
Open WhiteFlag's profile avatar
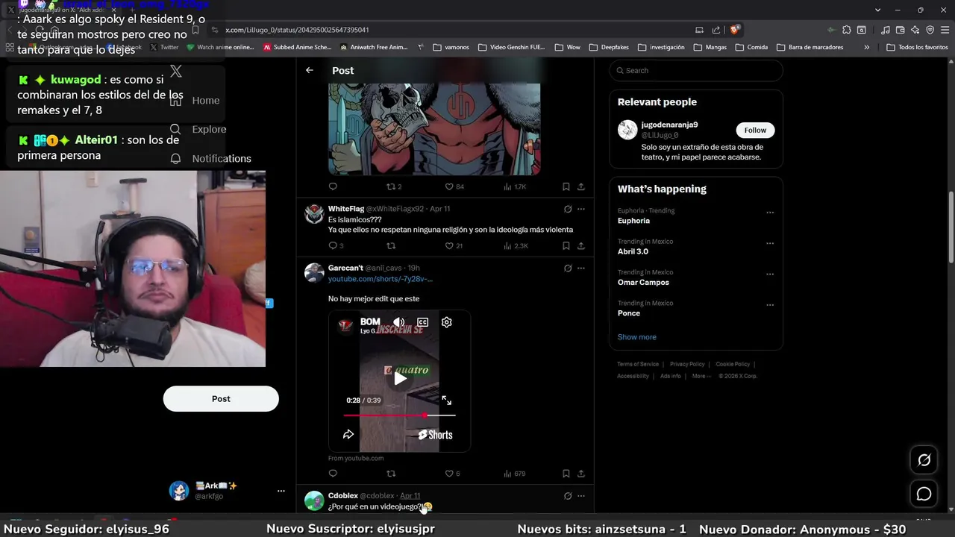[314, 214]
